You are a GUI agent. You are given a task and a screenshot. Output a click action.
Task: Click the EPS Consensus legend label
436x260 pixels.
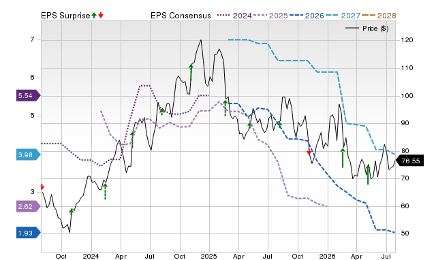181,16
